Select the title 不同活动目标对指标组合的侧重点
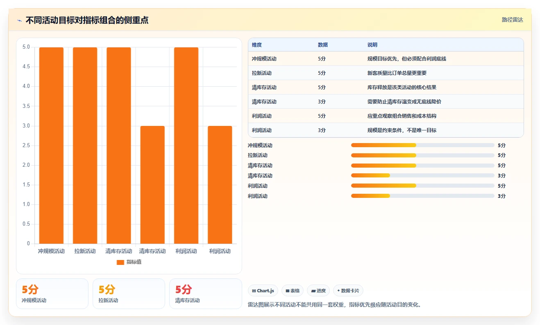This screenshot has width=540, height=325. pyautogui.click(x=87, y=20)
